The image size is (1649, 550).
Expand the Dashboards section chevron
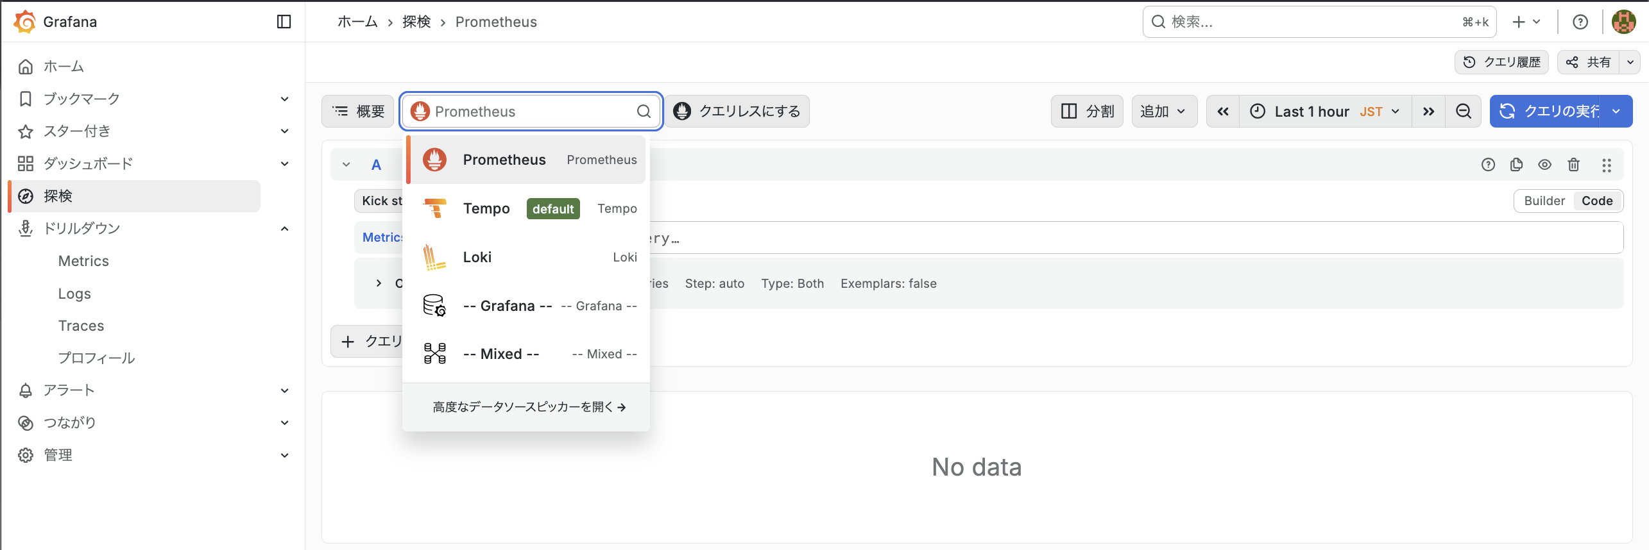pyautogui.click(x=285, y=163)
